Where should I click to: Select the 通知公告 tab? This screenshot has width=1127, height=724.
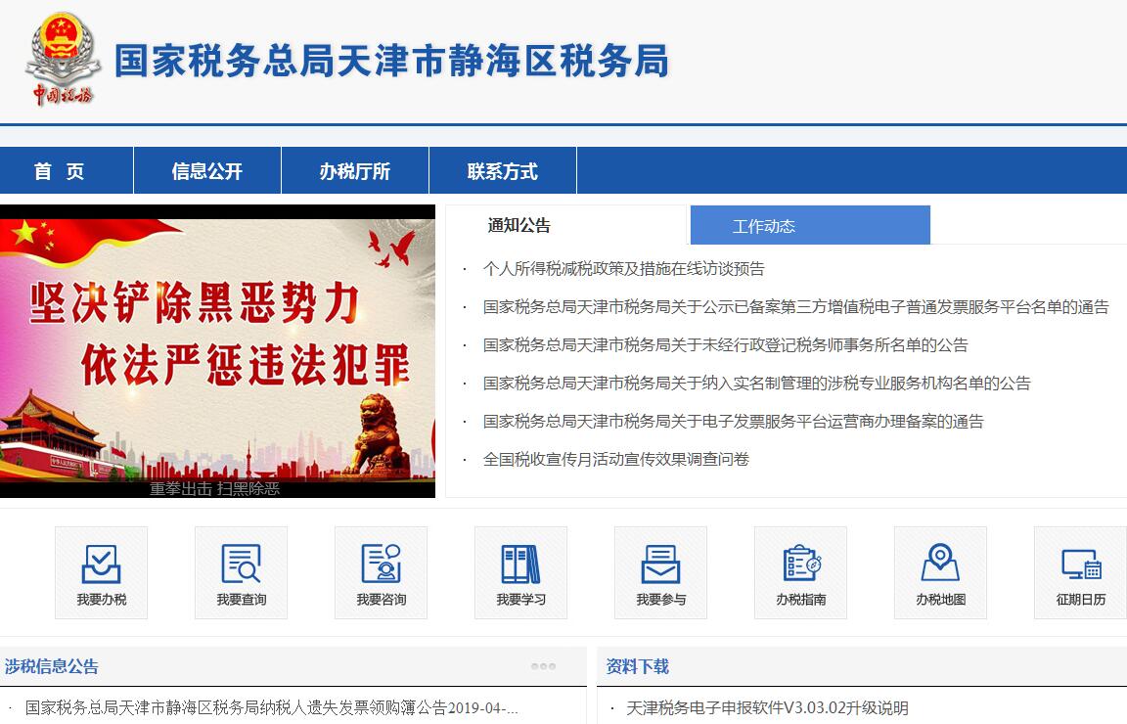click(519, 225)
